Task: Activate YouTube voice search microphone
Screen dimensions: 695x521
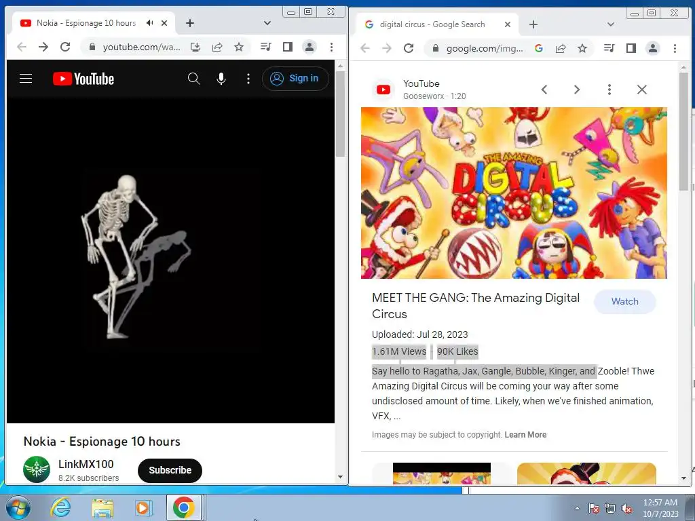Action: click(x=221, y=79)
